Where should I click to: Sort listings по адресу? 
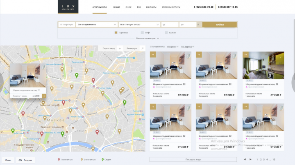(x=188, y=47)
